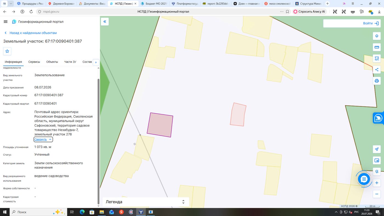Collapse the left info sidebar

[x=105, y=22]
